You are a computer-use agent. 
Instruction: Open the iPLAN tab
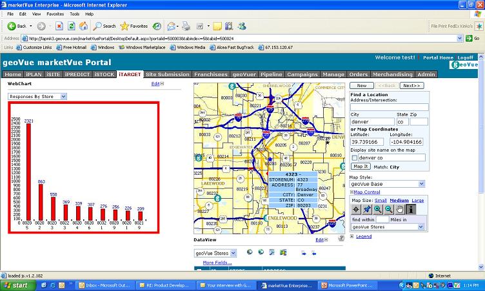pos(34,74)
